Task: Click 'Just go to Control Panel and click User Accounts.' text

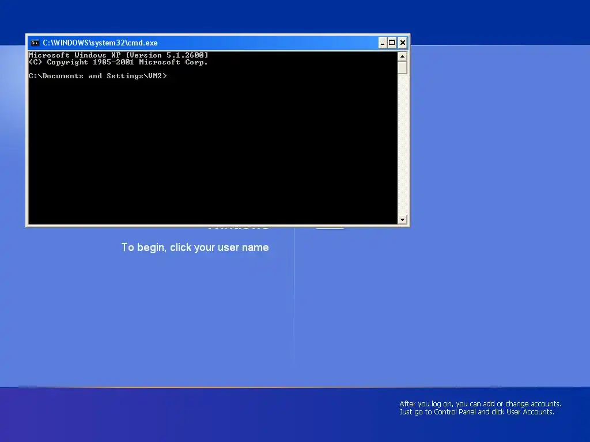Action: (476, 412)
